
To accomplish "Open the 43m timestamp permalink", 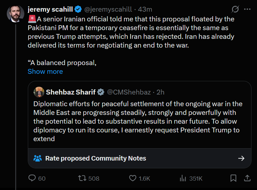I will pos(145,9).
